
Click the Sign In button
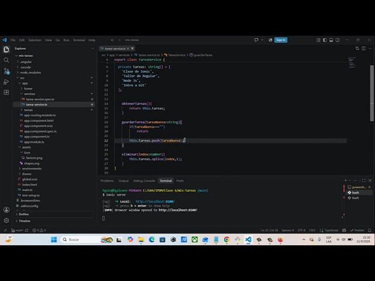(281, 40)
